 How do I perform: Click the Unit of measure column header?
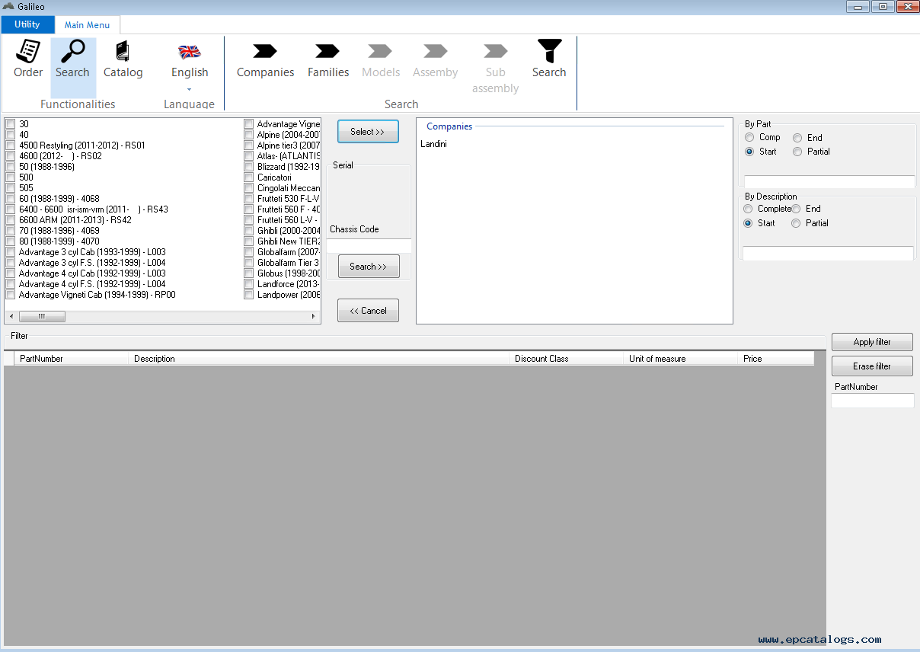click(681, 359)
